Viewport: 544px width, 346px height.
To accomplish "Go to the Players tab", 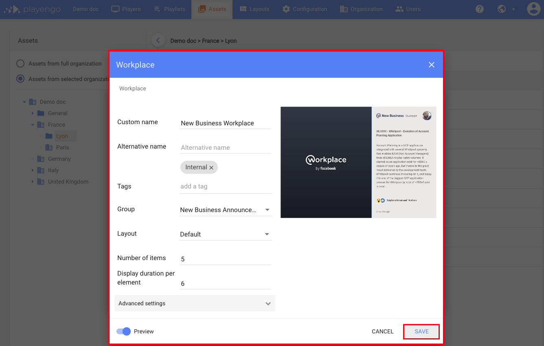I will tap(126, 9).
